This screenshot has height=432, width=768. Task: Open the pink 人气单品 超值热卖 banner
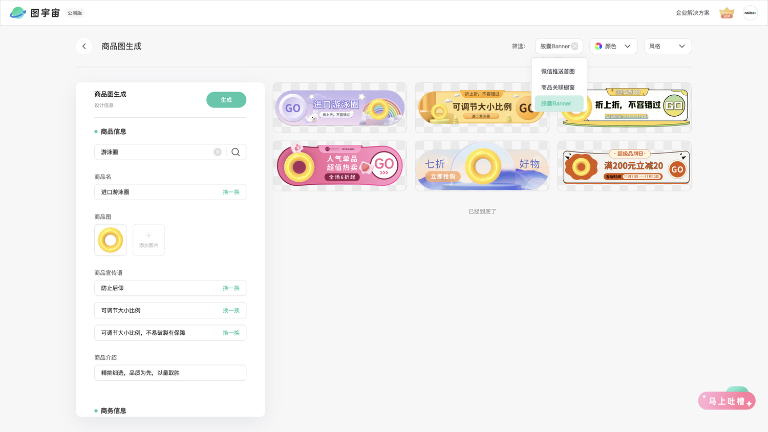click(340, 166)
